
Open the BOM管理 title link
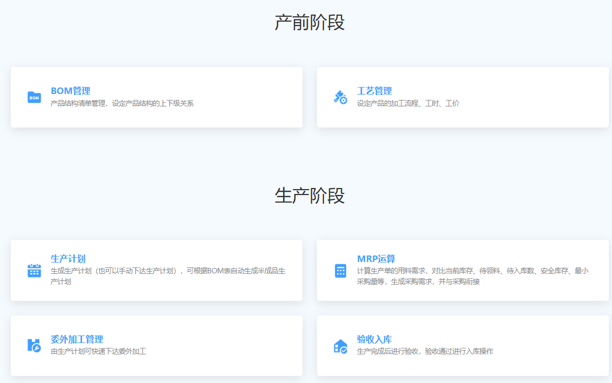(x=70, y=91)
